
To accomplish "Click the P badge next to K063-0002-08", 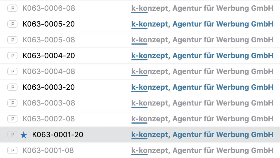I will 12,119.
